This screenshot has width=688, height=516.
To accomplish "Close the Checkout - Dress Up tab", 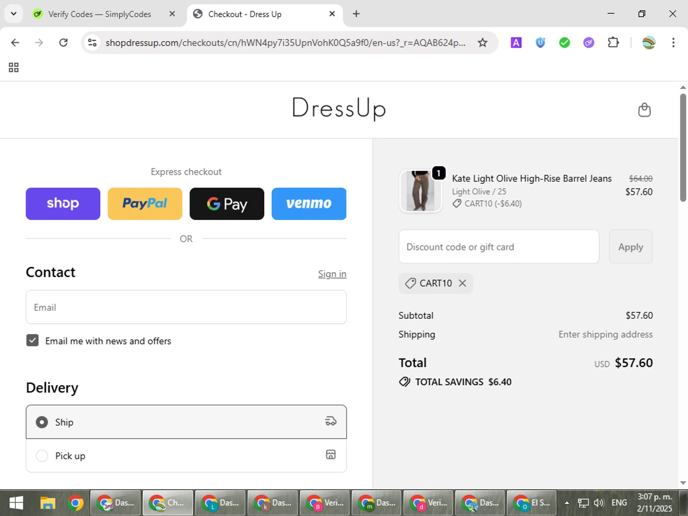I will pyautogui.click(x=332, y=14).
